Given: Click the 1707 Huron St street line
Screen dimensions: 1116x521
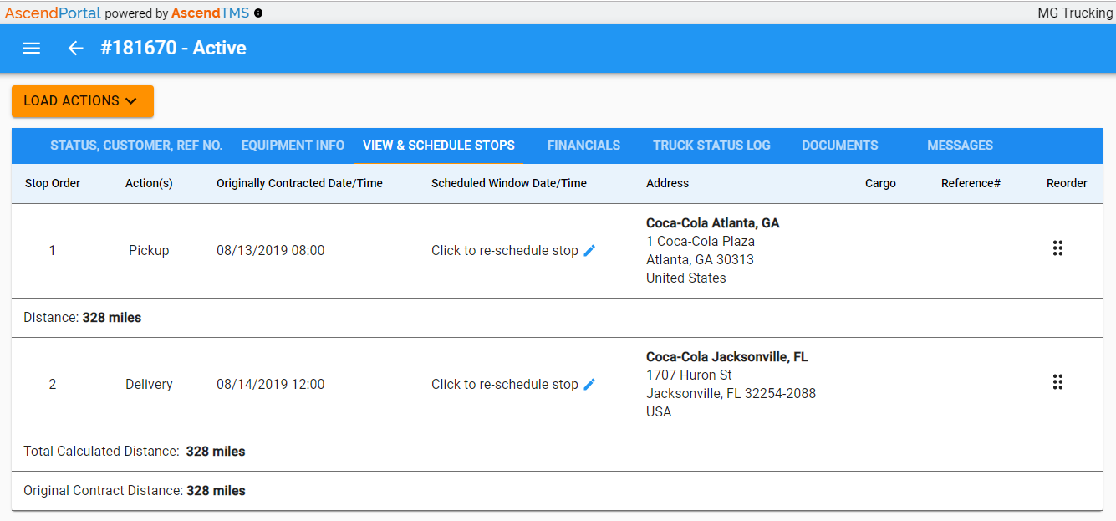Looking at the screenshot, I should point(689,375).
